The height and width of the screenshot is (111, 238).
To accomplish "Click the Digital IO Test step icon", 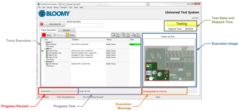I will 47,55.
